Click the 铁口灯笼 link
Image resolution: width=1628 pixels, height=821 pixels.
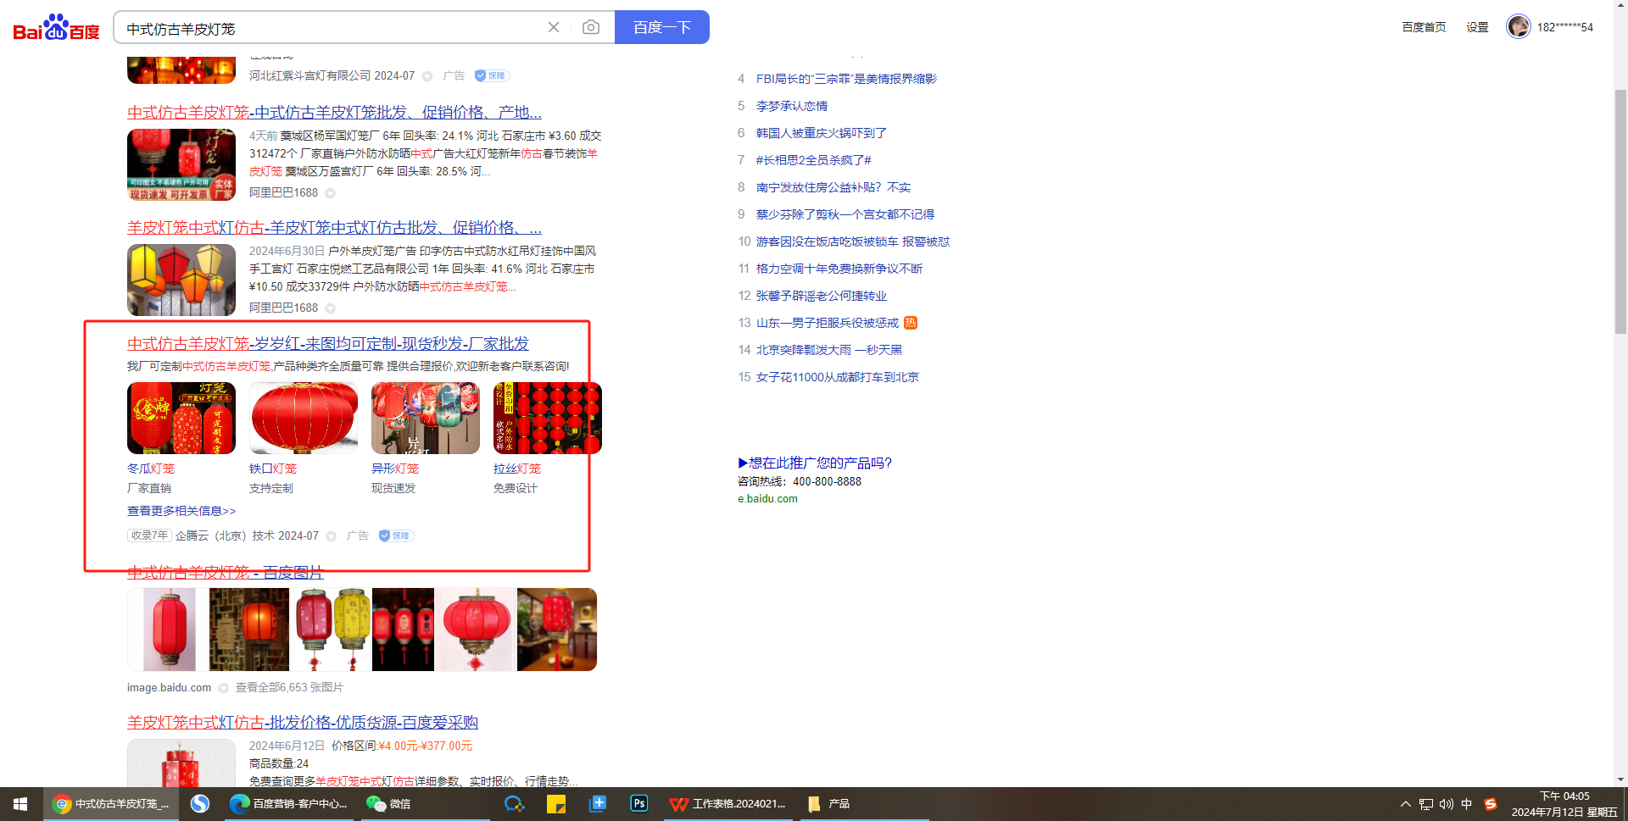[273, 469]
